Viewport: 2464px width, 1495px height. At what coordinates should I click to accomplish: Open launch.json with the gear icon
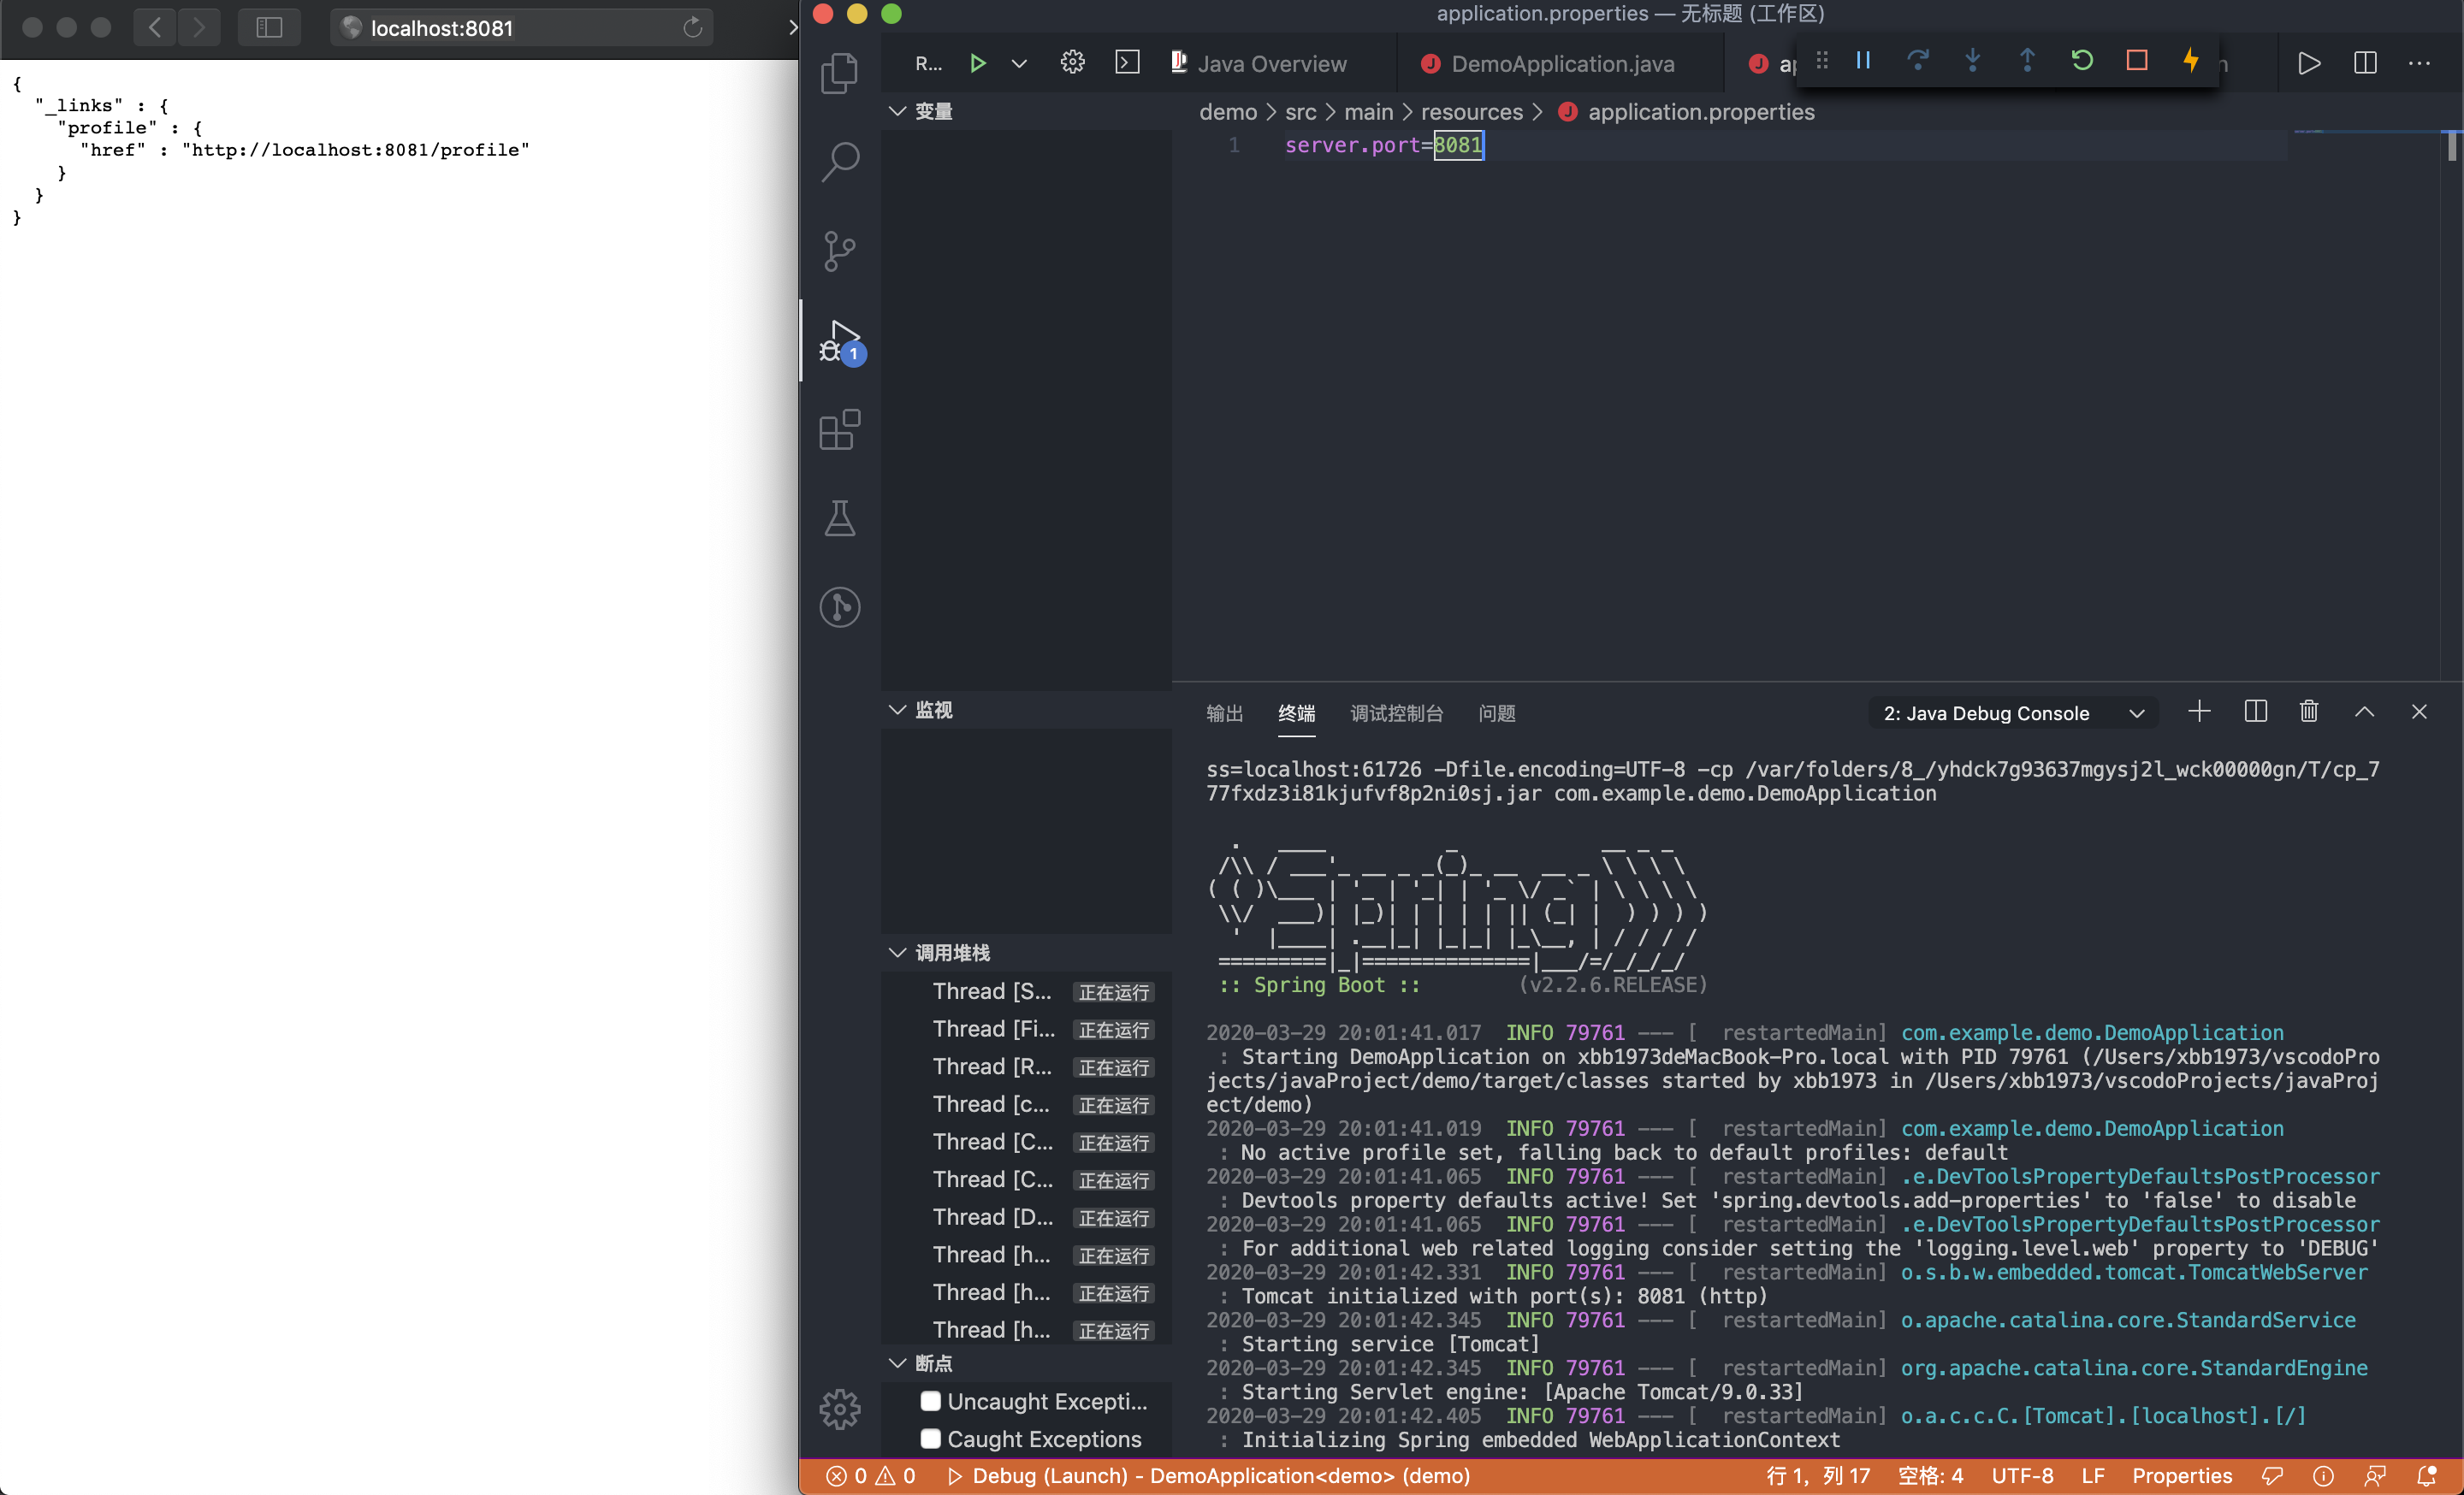[x=1072, y=63]
